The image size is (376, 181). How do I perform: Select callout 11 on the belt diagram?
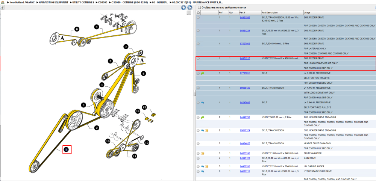coord(135,156)
